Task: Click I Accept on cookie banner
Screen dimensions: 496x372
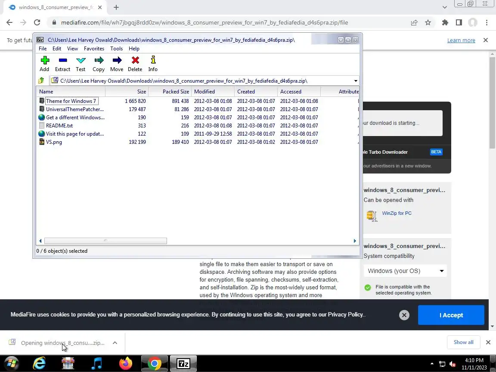Action: [x=451, y=315]
